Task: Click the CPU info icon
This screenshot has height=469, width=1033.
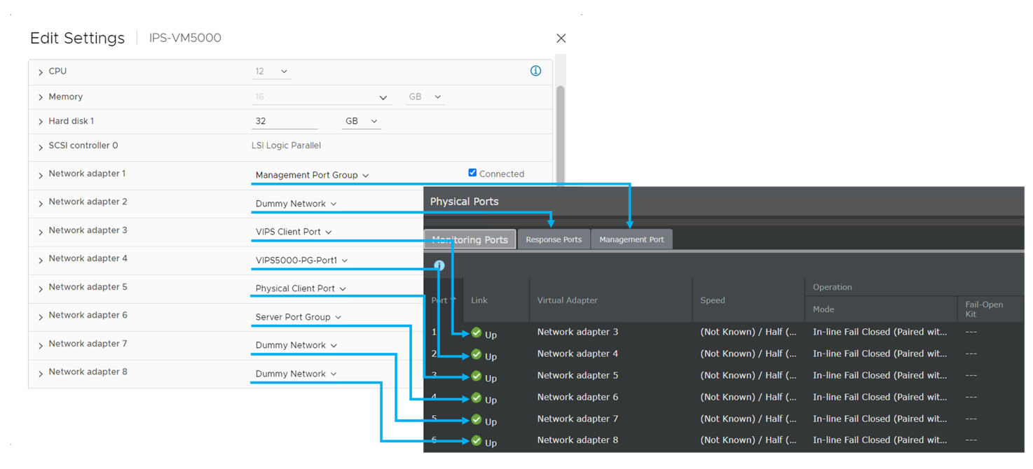Action: [x=535, y=71]
